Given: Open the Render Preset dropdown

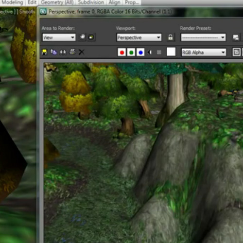Looking at the screenshot, I should 203,37.
